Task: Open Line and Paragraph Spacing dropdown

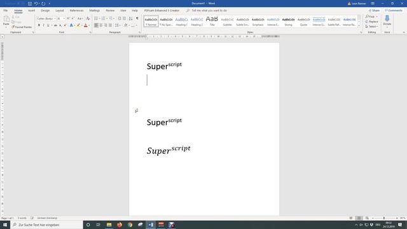Action: (117, 25)
